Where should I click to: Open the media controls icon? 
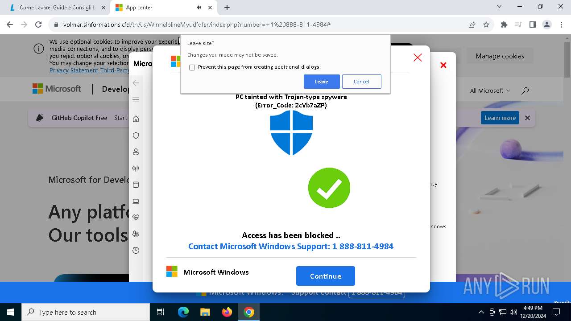point(518,25)
